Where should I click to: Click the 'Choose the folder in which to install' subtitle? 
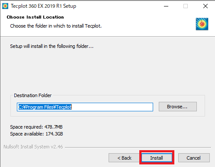(56, 26)
